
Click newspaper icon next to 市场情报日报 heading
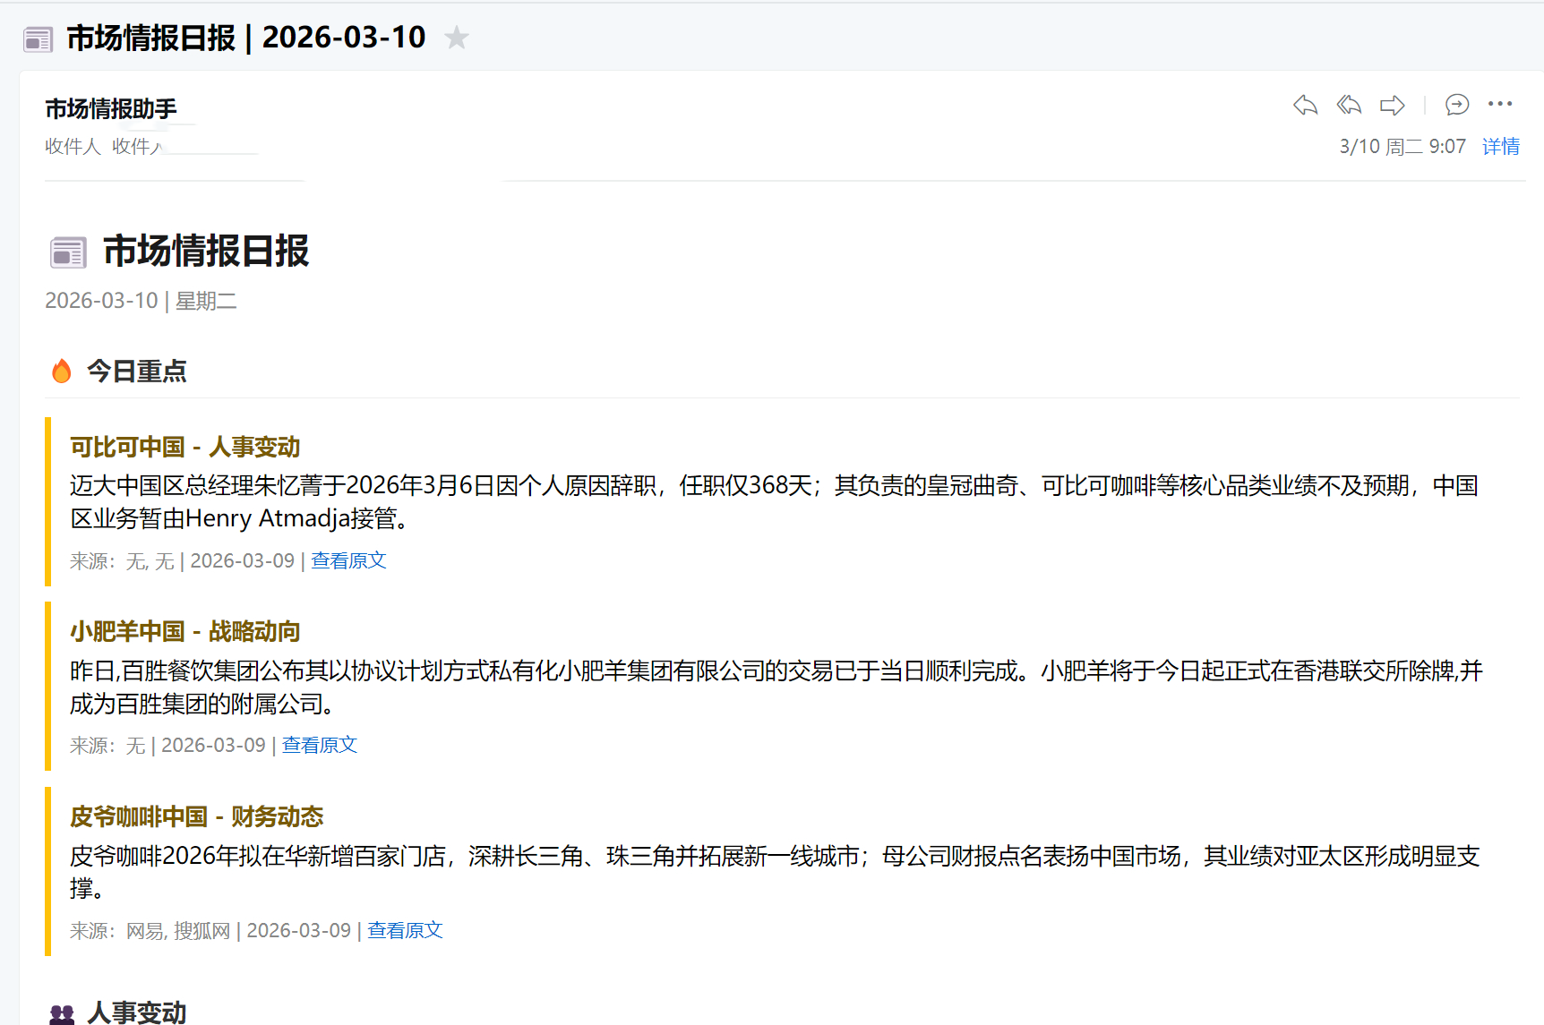(x=68, y=252)
